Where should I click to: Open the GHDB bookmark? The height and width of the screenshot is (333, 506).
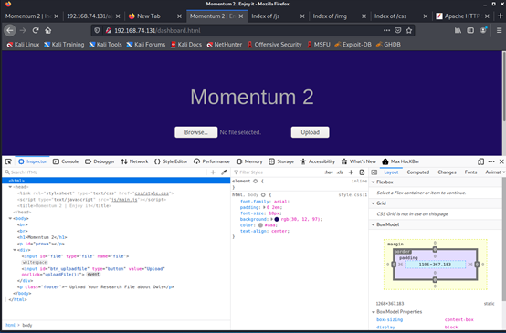point(388,45)
